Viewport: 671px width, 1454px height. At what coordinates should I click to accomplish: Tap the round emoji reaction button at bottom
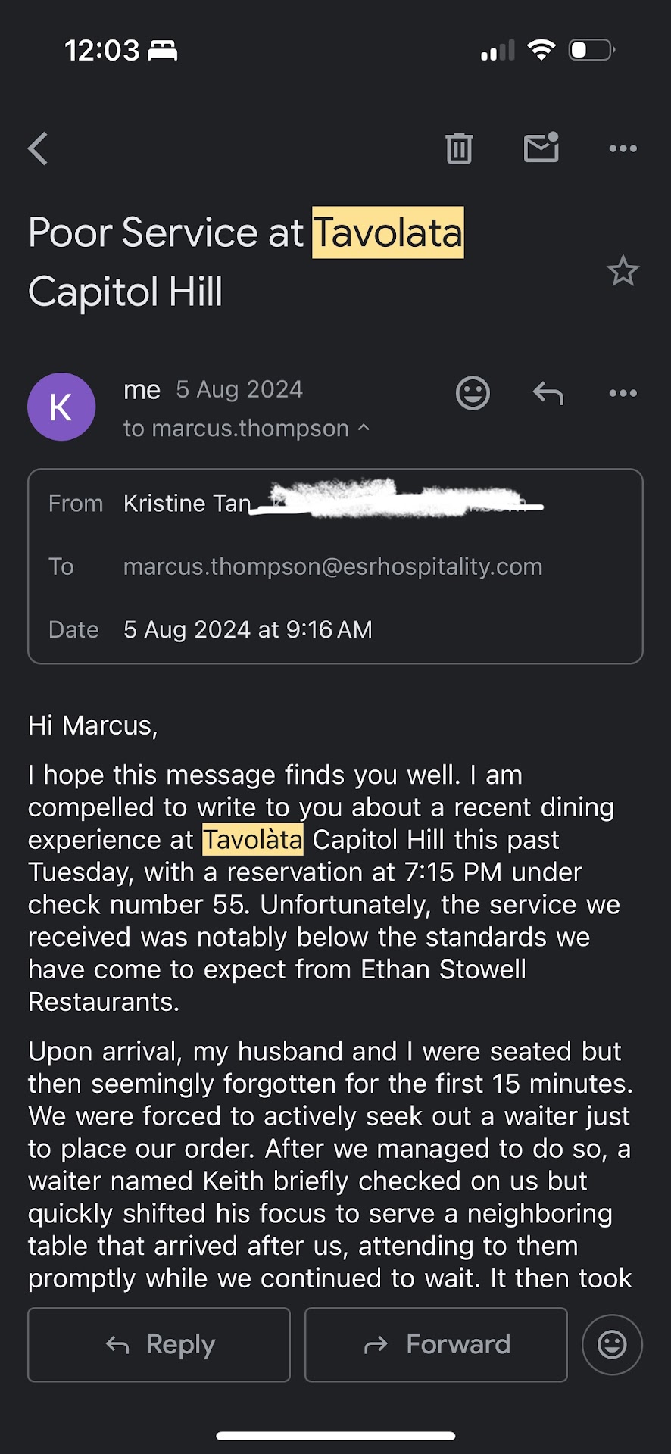coord(612,1344)
